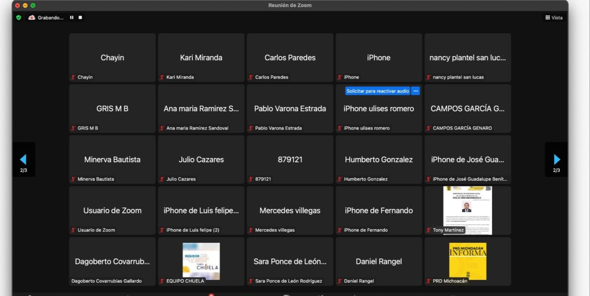Click the green encryption shield icon
Viewport: 590px width, 296px height.
(x=19, y=18)
